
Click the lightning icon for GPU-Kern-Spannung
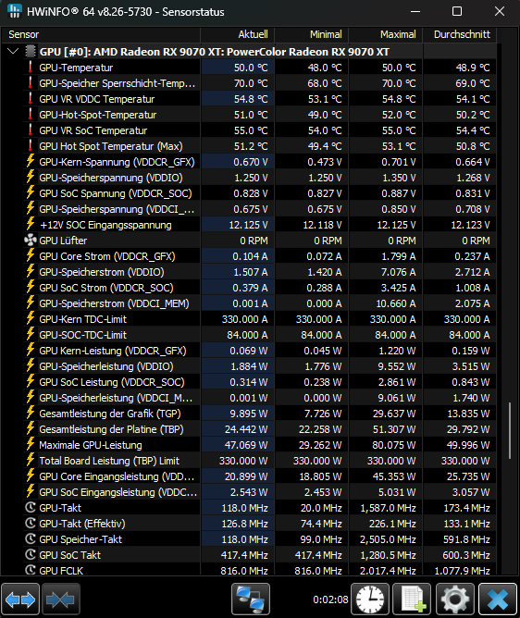(31, 162)
